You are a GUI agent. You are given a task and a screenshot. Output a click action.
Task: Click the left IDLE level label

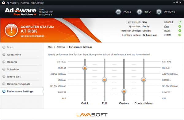coord(64,98)
